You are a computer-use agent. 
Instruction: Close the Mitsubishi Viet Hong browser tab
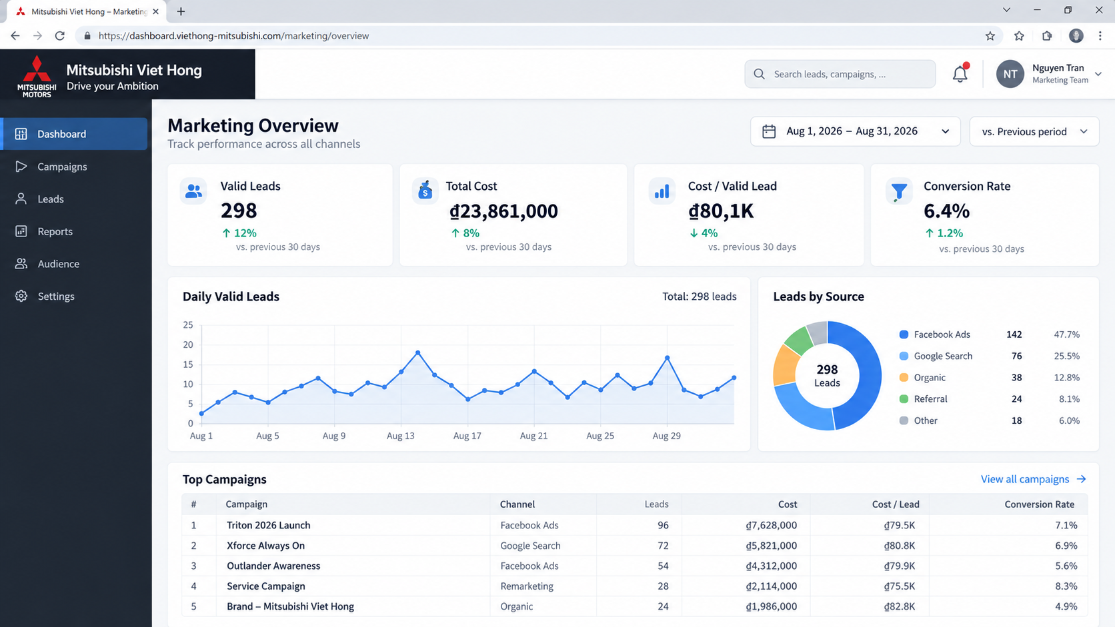[155, 11]
